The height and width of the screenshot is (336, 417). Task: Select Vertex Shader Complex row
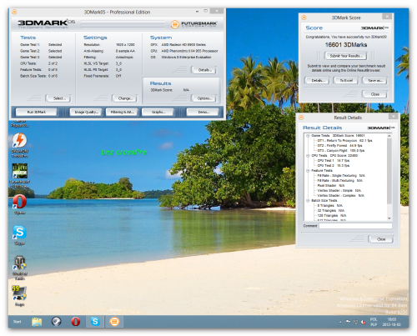click(341, 196)
